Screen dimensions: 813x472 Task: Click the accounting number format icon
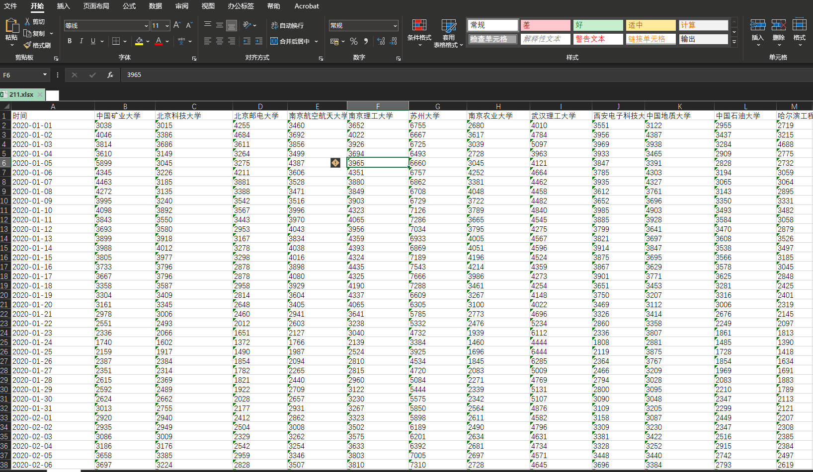[x=335, y=41]
